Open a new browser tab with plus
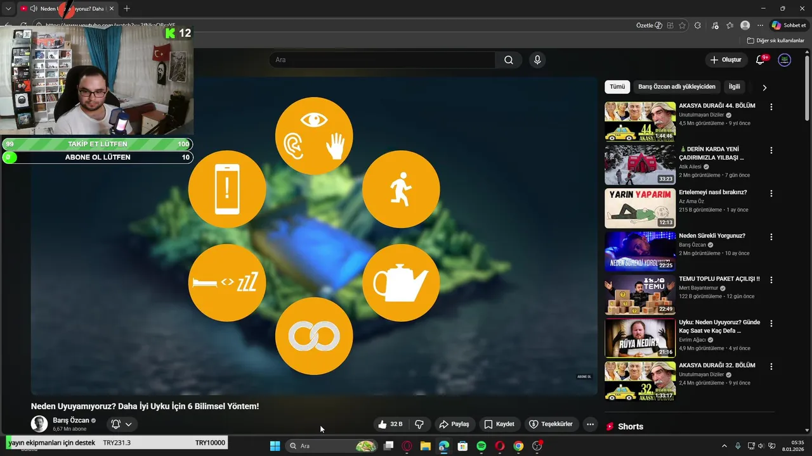The height and width of the screenshot is (456, 812). [127, 8]
